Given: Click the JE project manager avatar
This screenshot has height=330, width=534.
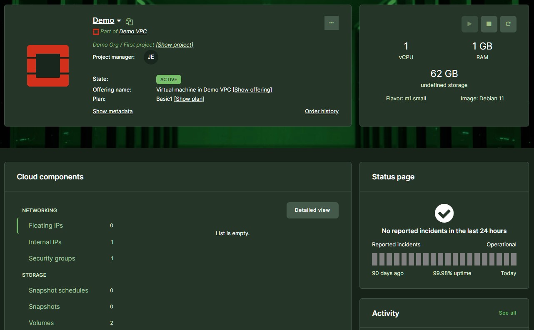Looking at the screenshot, I should point(151,57).
